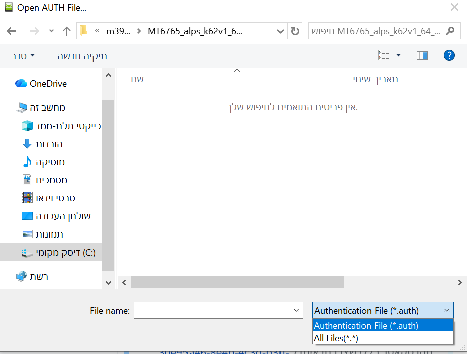This screenshot has height=354, width=467.
Task: Toggle the preview pane icon
Action: pyautogui.click(x=422, y=55)
